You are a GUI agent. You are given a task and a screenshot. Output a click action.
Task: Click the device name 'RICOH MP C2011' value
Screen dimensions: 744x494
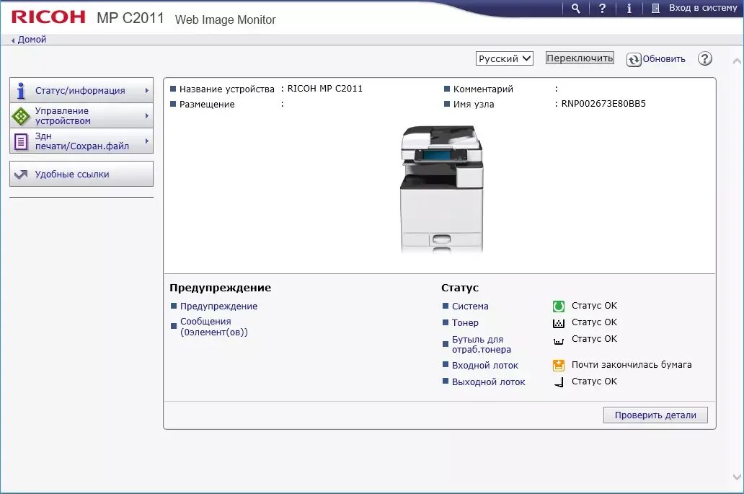324,88
